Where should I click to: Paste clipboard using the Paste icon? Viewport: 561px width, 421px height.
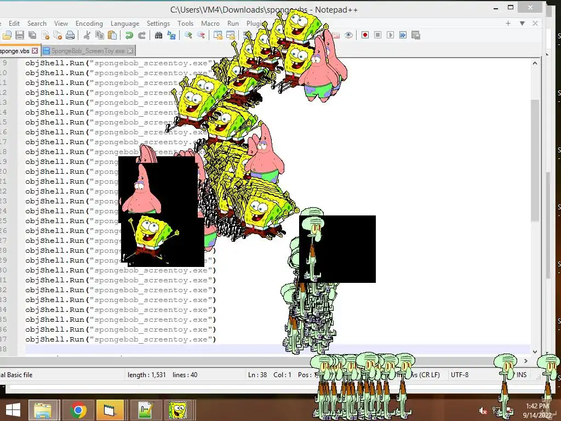pyautogui.click(x=112, y=35)
